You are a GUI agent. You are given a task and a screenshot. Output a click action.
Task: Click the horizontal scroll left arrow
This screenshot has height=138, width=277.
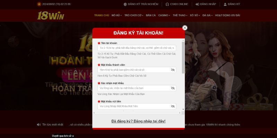(94, 113)
